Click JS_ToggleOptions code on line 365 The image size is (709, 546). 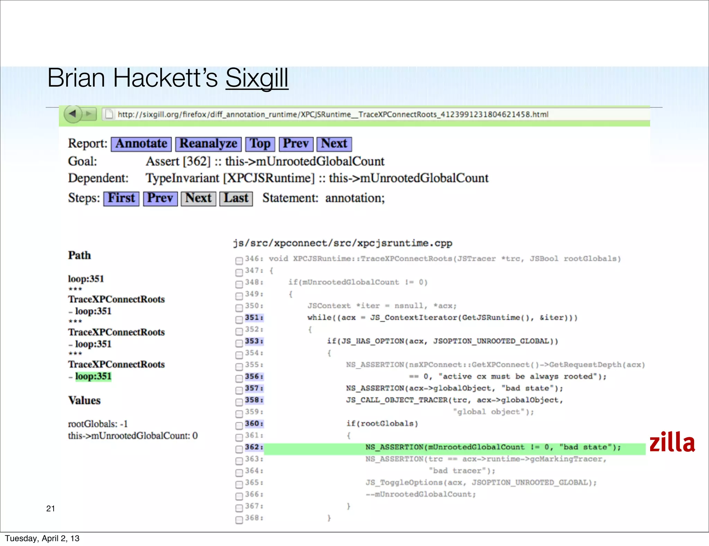pyautogui.click(x=481, y=483)
